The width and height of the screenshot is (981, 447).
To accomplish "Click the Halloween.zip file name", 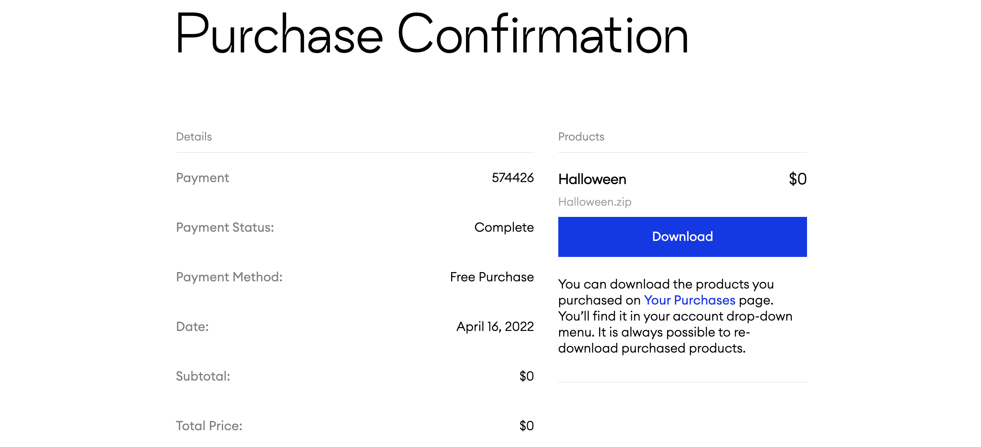I will pyautogui.click(x=595, y=202).
